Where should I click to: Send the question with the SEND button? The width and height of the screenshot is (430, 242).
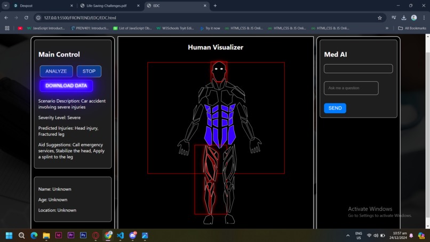tap(335, 108)
